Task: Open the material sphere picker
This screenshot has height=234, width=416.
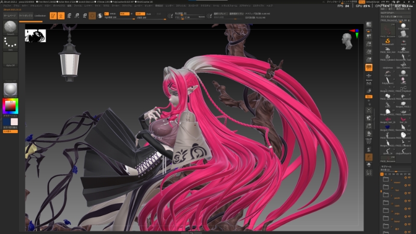Action: [x=10, y=89]
